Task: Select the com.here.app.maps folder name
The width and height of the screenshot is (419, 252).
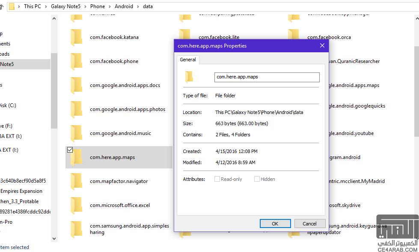Action: click(113, 157)
